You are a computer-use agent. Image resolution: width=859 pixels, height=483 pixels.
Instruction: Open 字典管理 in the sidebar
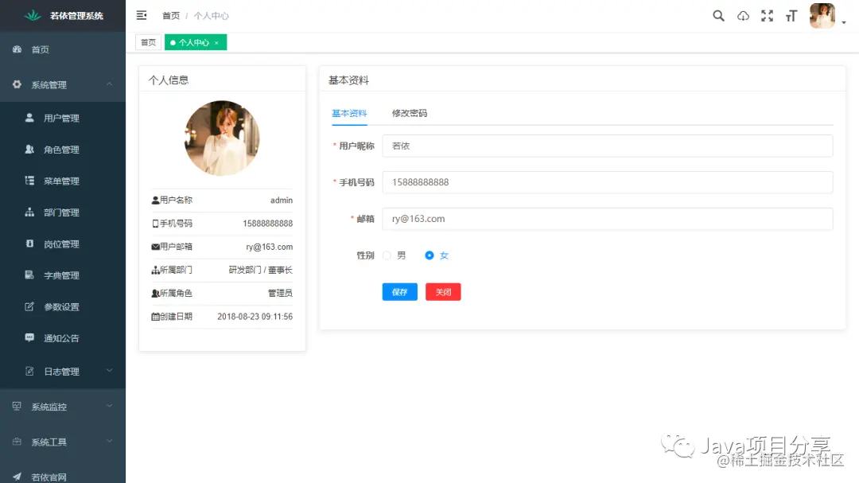[x=63, y=275]
